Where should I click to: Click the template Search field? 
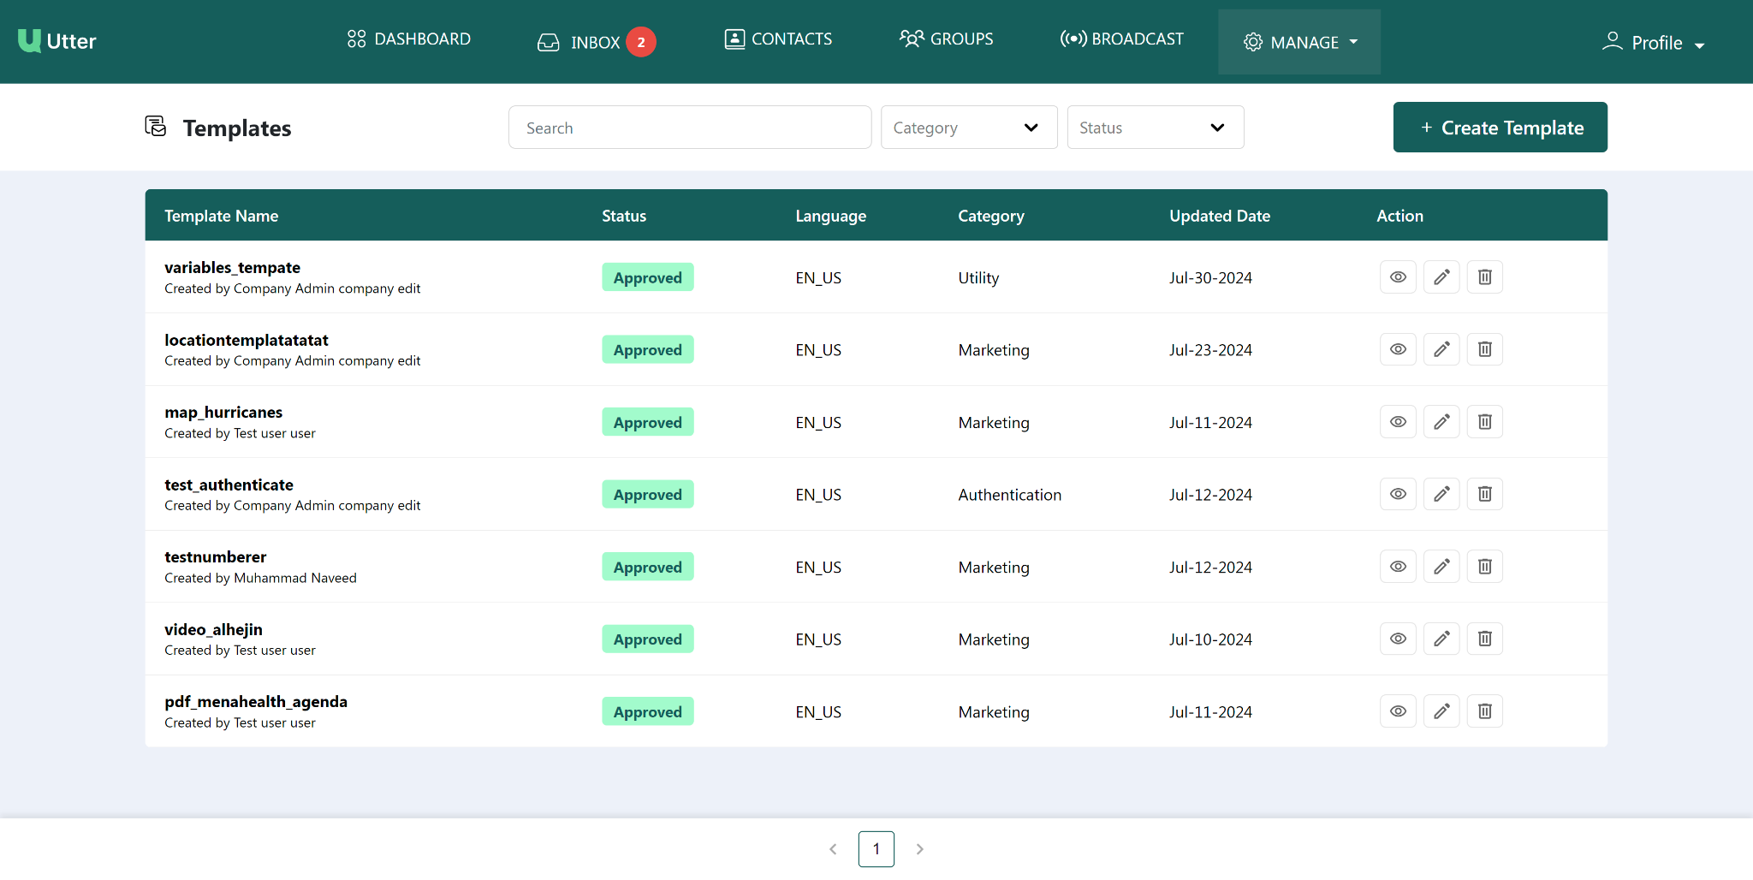tap(690, 128)
